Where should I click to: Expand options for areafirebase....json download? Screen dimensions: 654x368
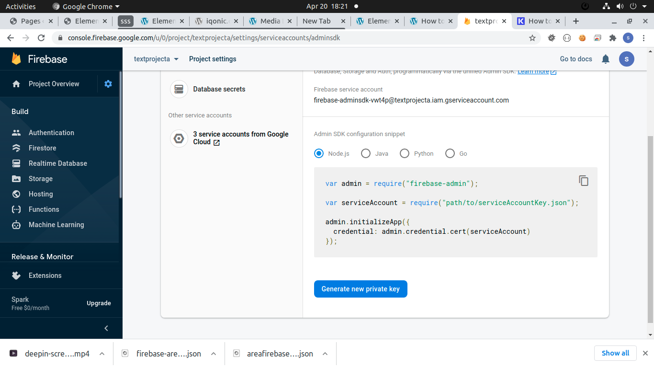point(325,354)
